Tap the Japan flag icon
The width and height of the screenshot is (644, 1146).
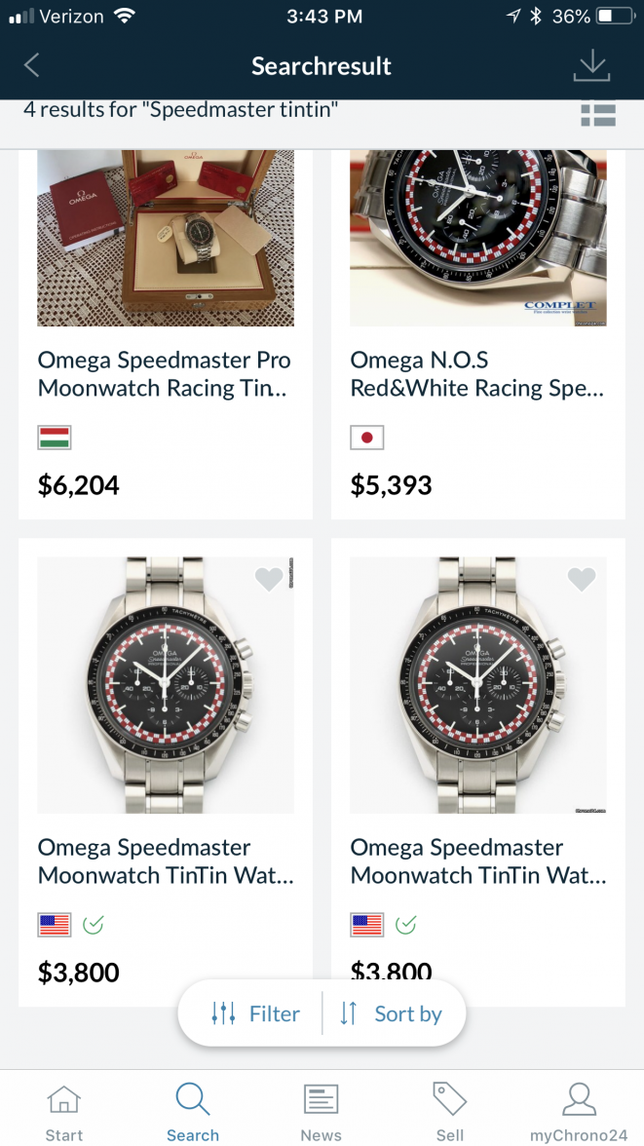pos(367,438)
